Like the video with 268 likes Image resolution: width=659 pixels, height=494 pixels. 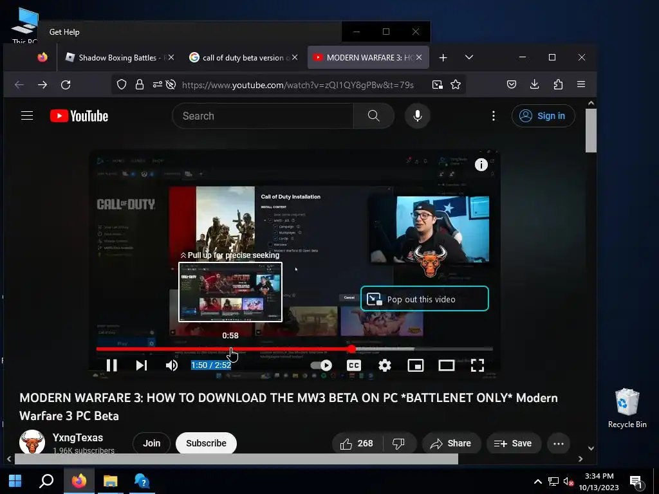[357, 444]
